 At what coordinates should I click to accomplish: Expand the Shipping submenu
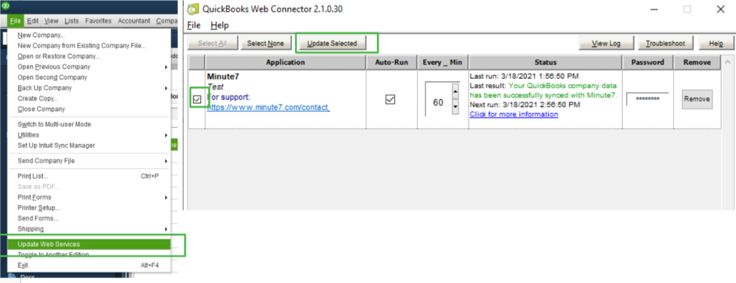click(90, 228)
